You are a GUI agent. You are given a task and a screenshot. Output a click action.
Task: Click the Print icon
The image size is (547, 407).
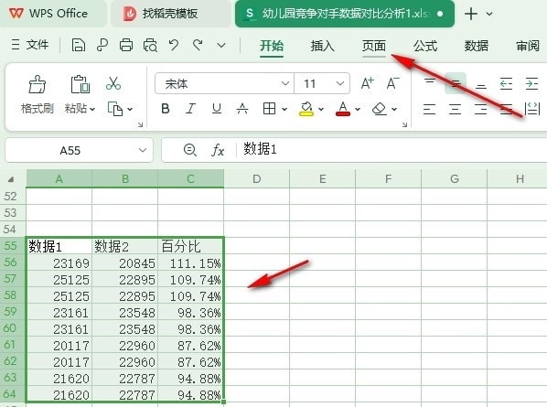(126, 46)
